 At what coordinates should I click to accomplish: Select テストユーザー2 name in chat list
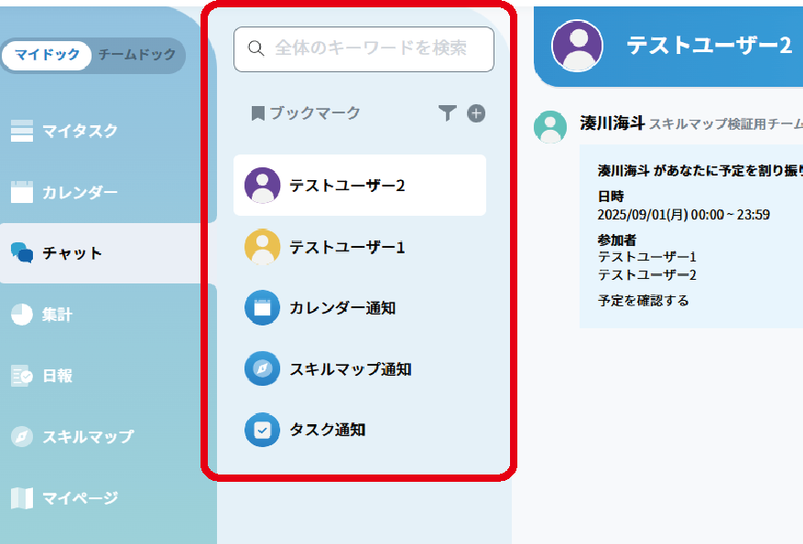point(347,186)
